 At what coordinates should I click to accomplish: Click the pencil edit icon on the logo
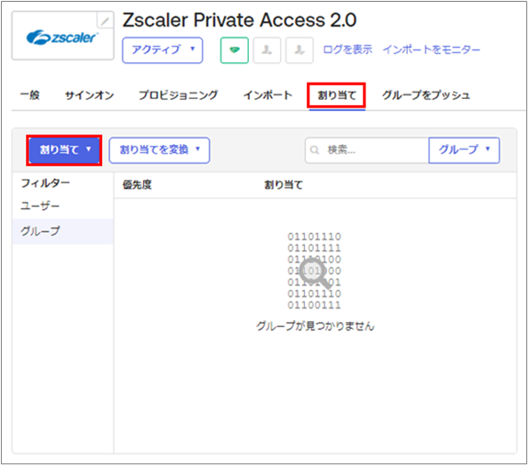click(105, 21)
